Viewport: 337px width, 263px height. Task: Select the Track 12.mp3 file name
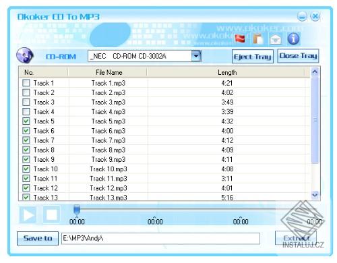pos(109,188)
